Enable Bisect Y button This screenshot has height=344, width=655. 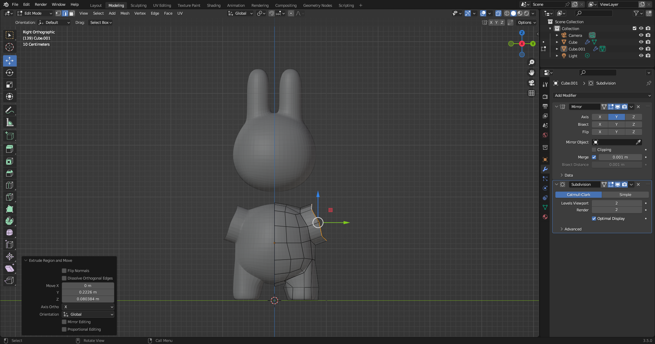616,124
